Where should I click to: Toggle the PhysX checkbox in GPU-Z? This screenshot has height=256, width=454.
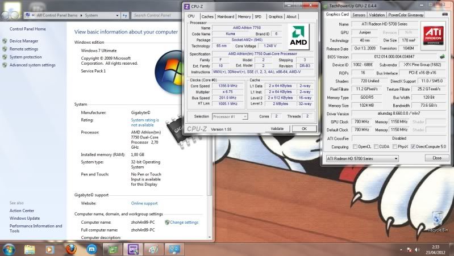(x=394, y=146)
